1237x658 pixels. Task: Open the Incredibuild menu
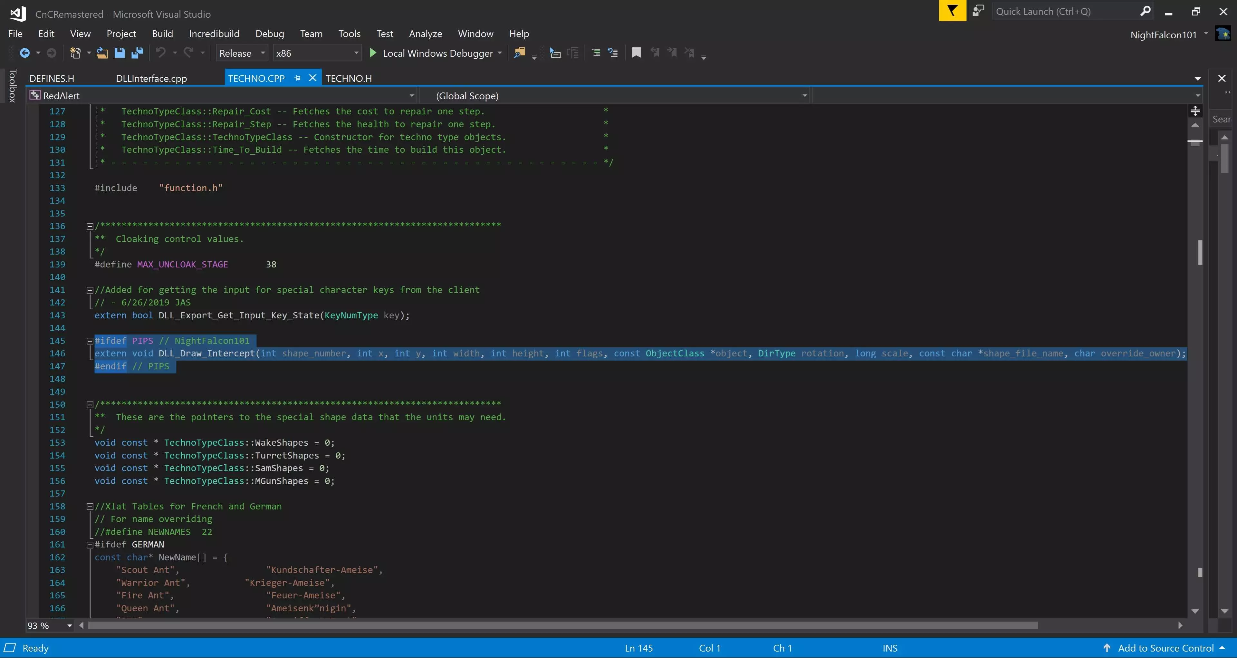click(x=214, y=34)
